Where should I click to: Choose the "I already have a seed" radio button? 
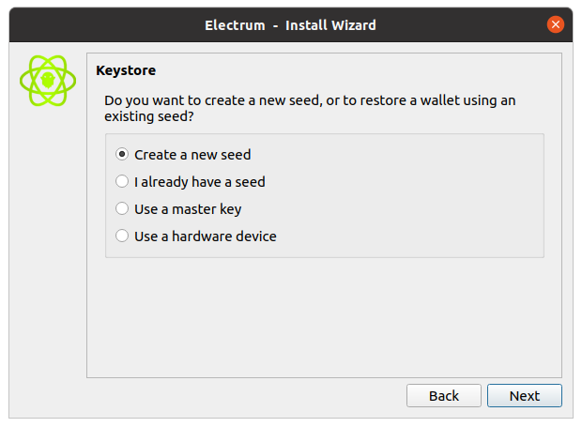click(x=122, y=182)
